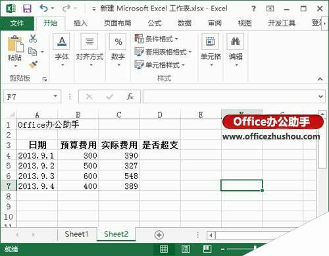The width and height of the screenshot is (329, 256).
Task: Undo the last action
Action: click(x=43, y=9)
